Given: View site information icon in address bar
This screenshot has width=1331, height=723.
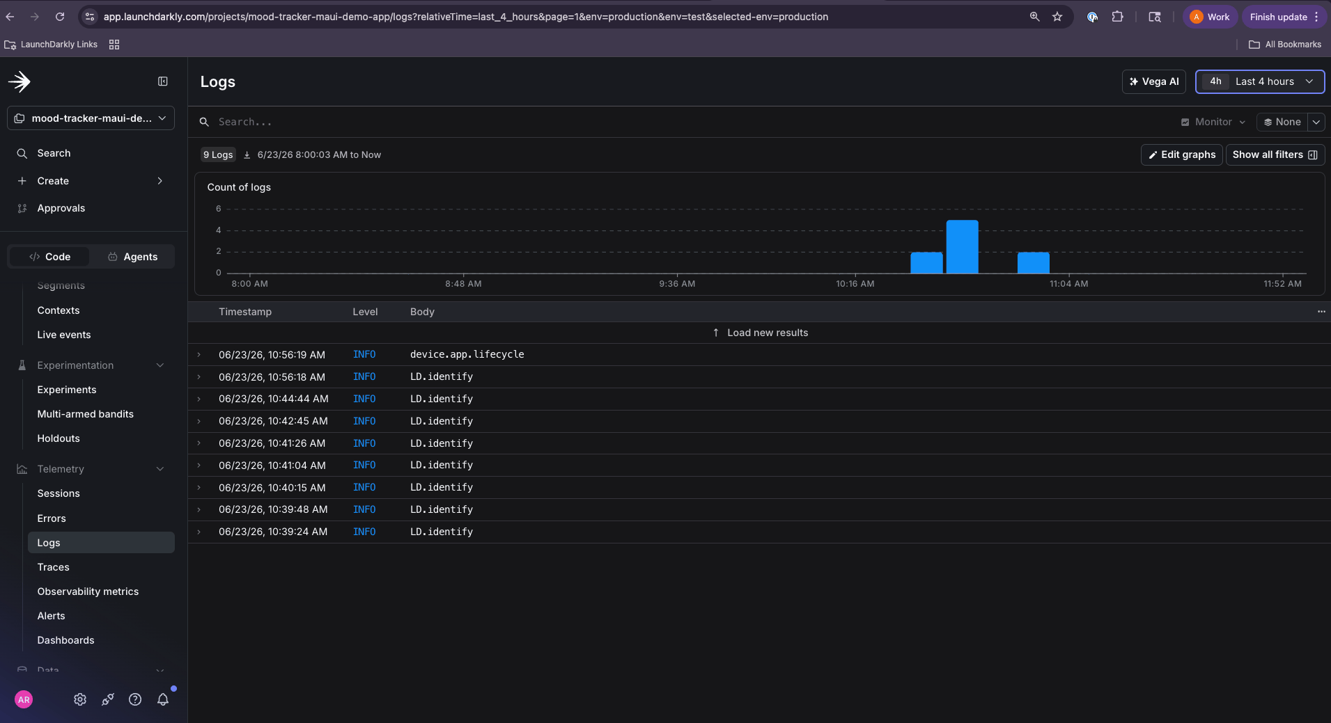Looking at the screenshot, I should pyautogui.click(x=89, y=17).
